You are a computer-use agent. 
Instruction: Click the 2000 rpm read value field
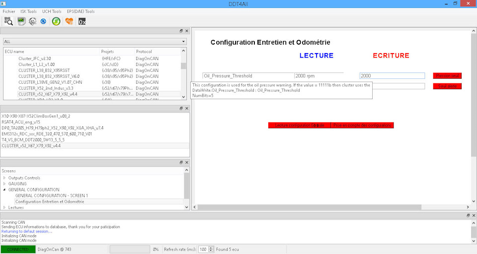pos(319,76)
